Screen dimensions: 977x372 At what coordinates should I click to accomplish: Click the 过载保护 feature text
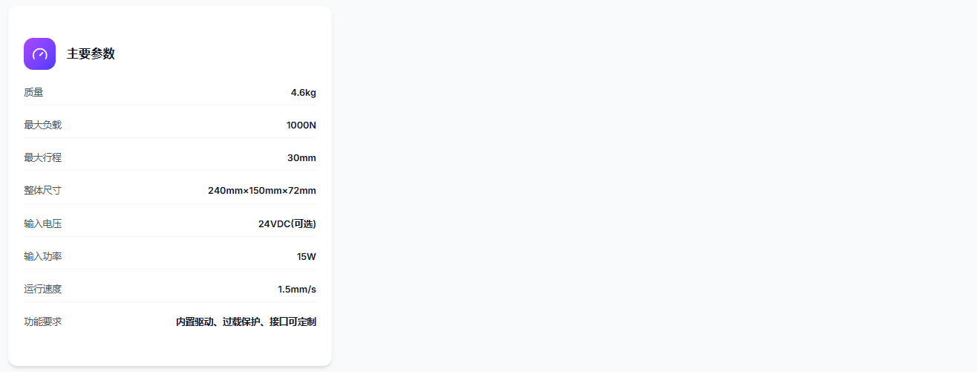click(241, 322)
